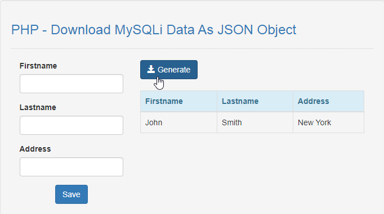The height and width of the screenshot is (214, 384).
Task: Click the download icon on Generate button
Action: [151, 70]
